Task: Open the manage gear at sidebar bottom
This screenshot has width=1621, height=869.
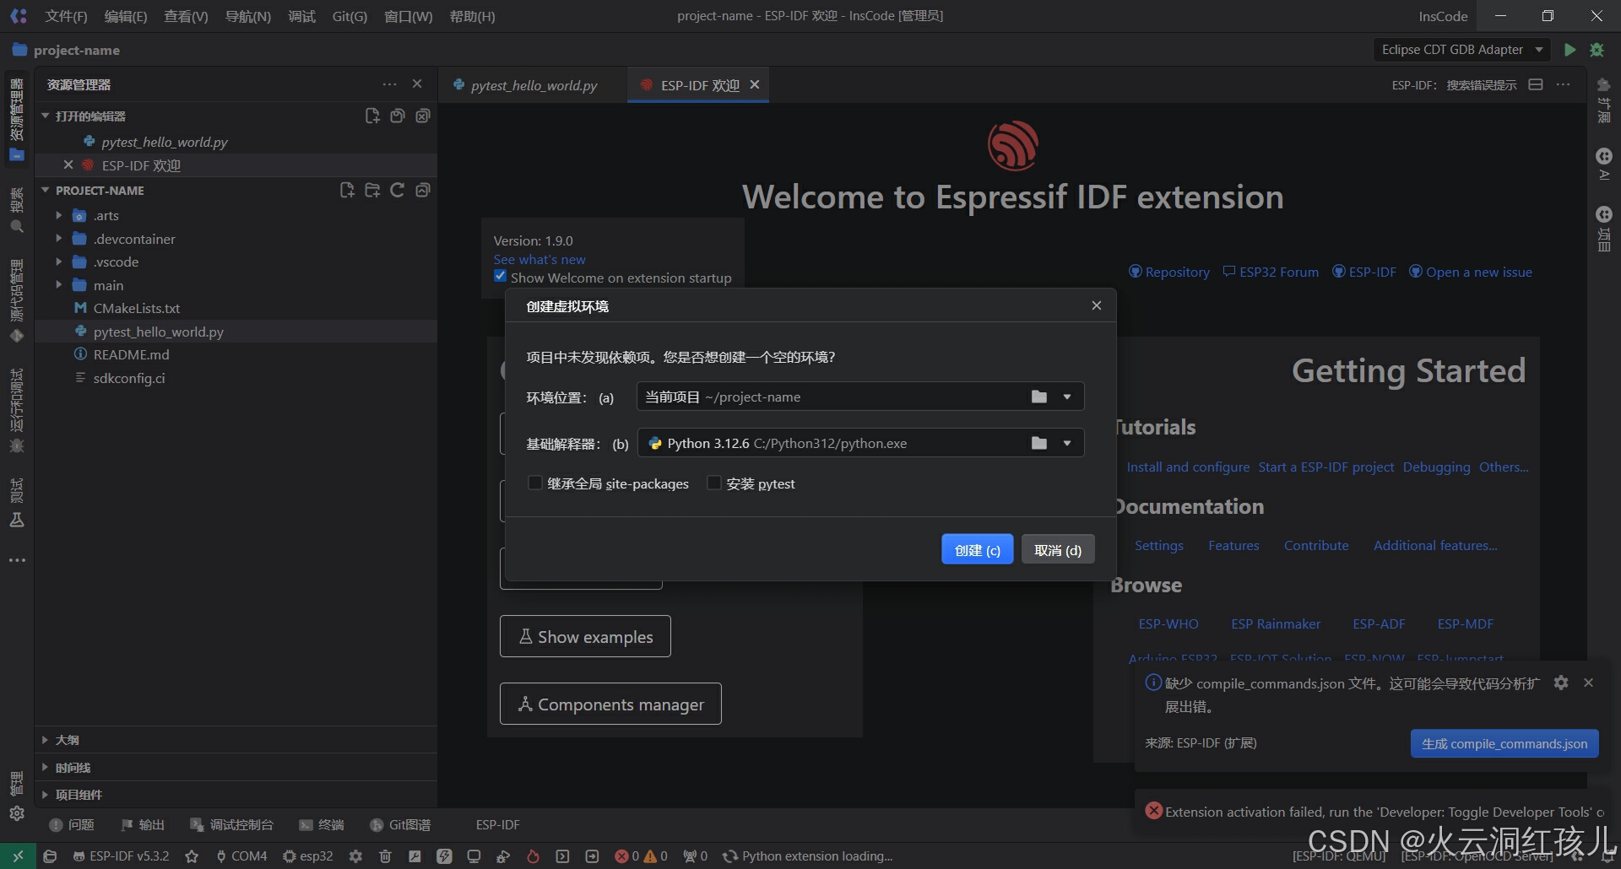Action: (17, 813)
